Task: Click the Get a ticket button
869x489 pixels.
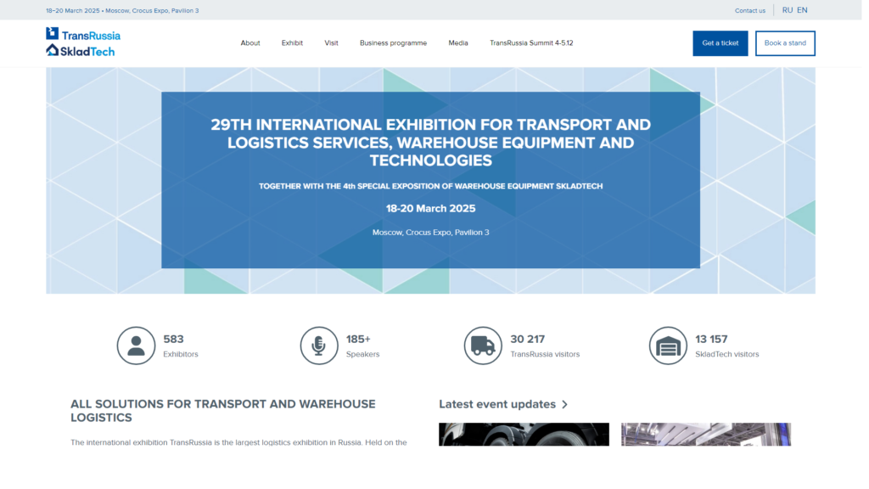Action: tap(720, 43)
